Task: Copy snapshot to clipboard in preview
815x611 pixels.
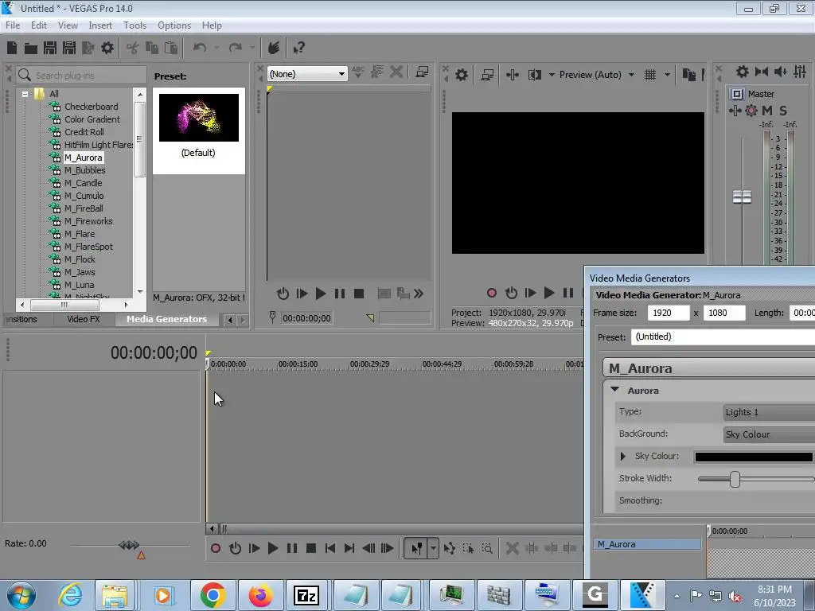Action: 688,75
